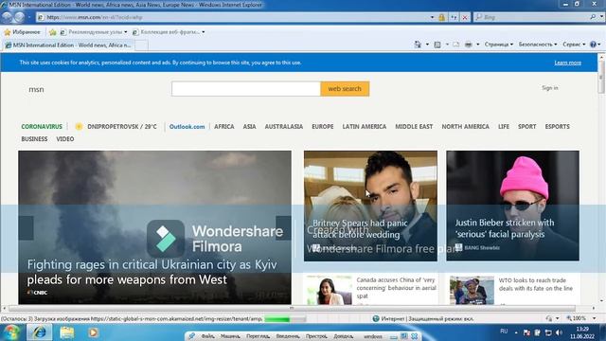
Task: Show hidden tray icons arrow
Action: tap(516, 332)
